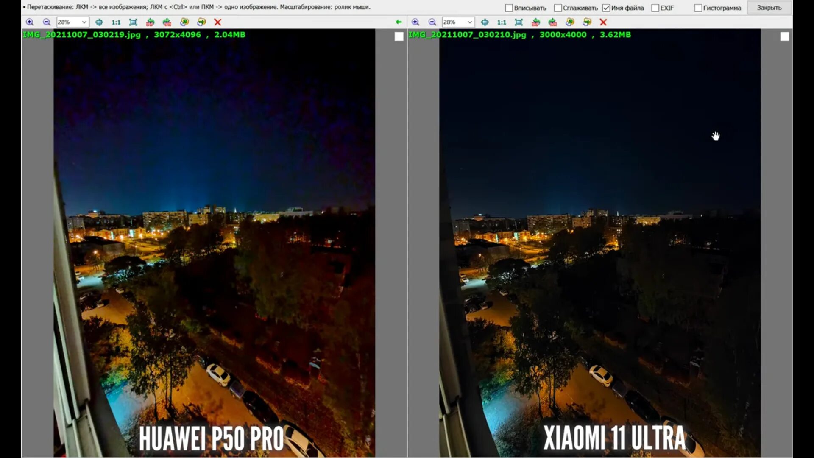Click the delete/remove image icon (left toolbar)

click(x=217, y=22)
